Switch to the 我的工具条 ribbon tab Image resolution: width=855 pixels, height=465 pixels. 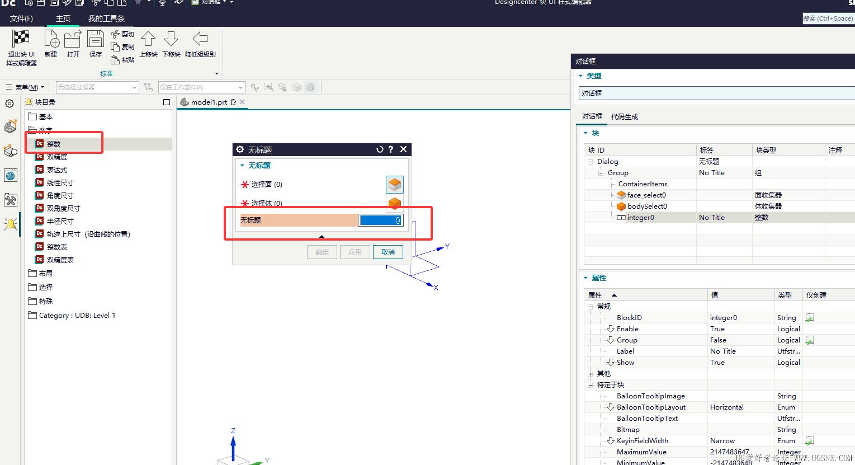(106, 18)
